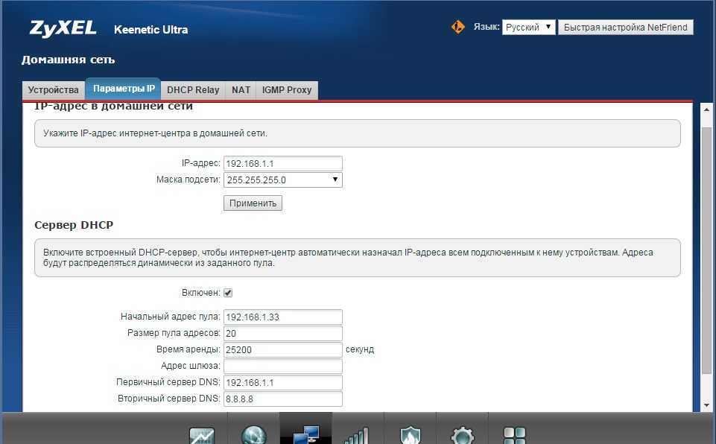Screen dimensions: 716x444
Task: Switch to the Устройства tab
Action: pyautogui.click(x=53, y=90)
